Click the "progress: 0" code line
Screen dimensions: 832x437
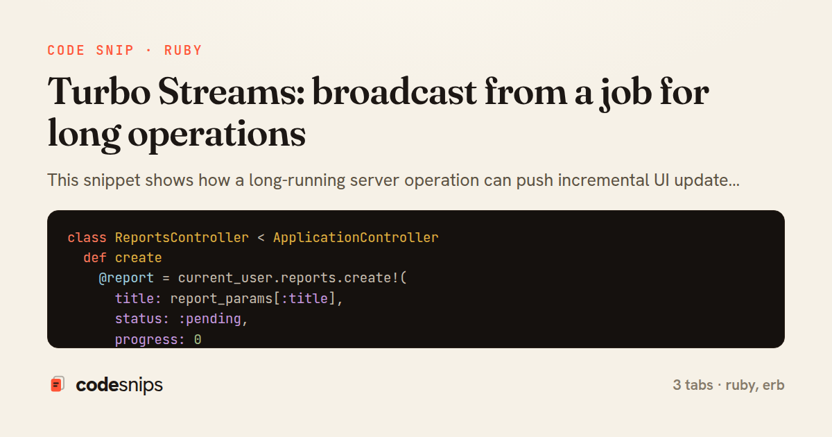pos(158,340)
